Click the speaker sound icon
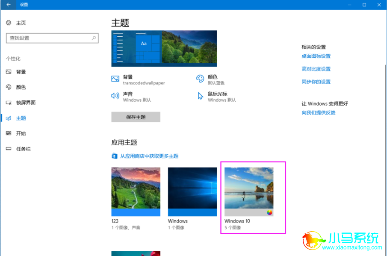The image size is (387, 256). pyautogui.click(x=115, y=96)
